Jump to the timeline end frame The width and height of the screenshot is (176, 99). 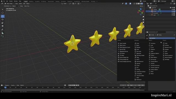click(78, 85)
